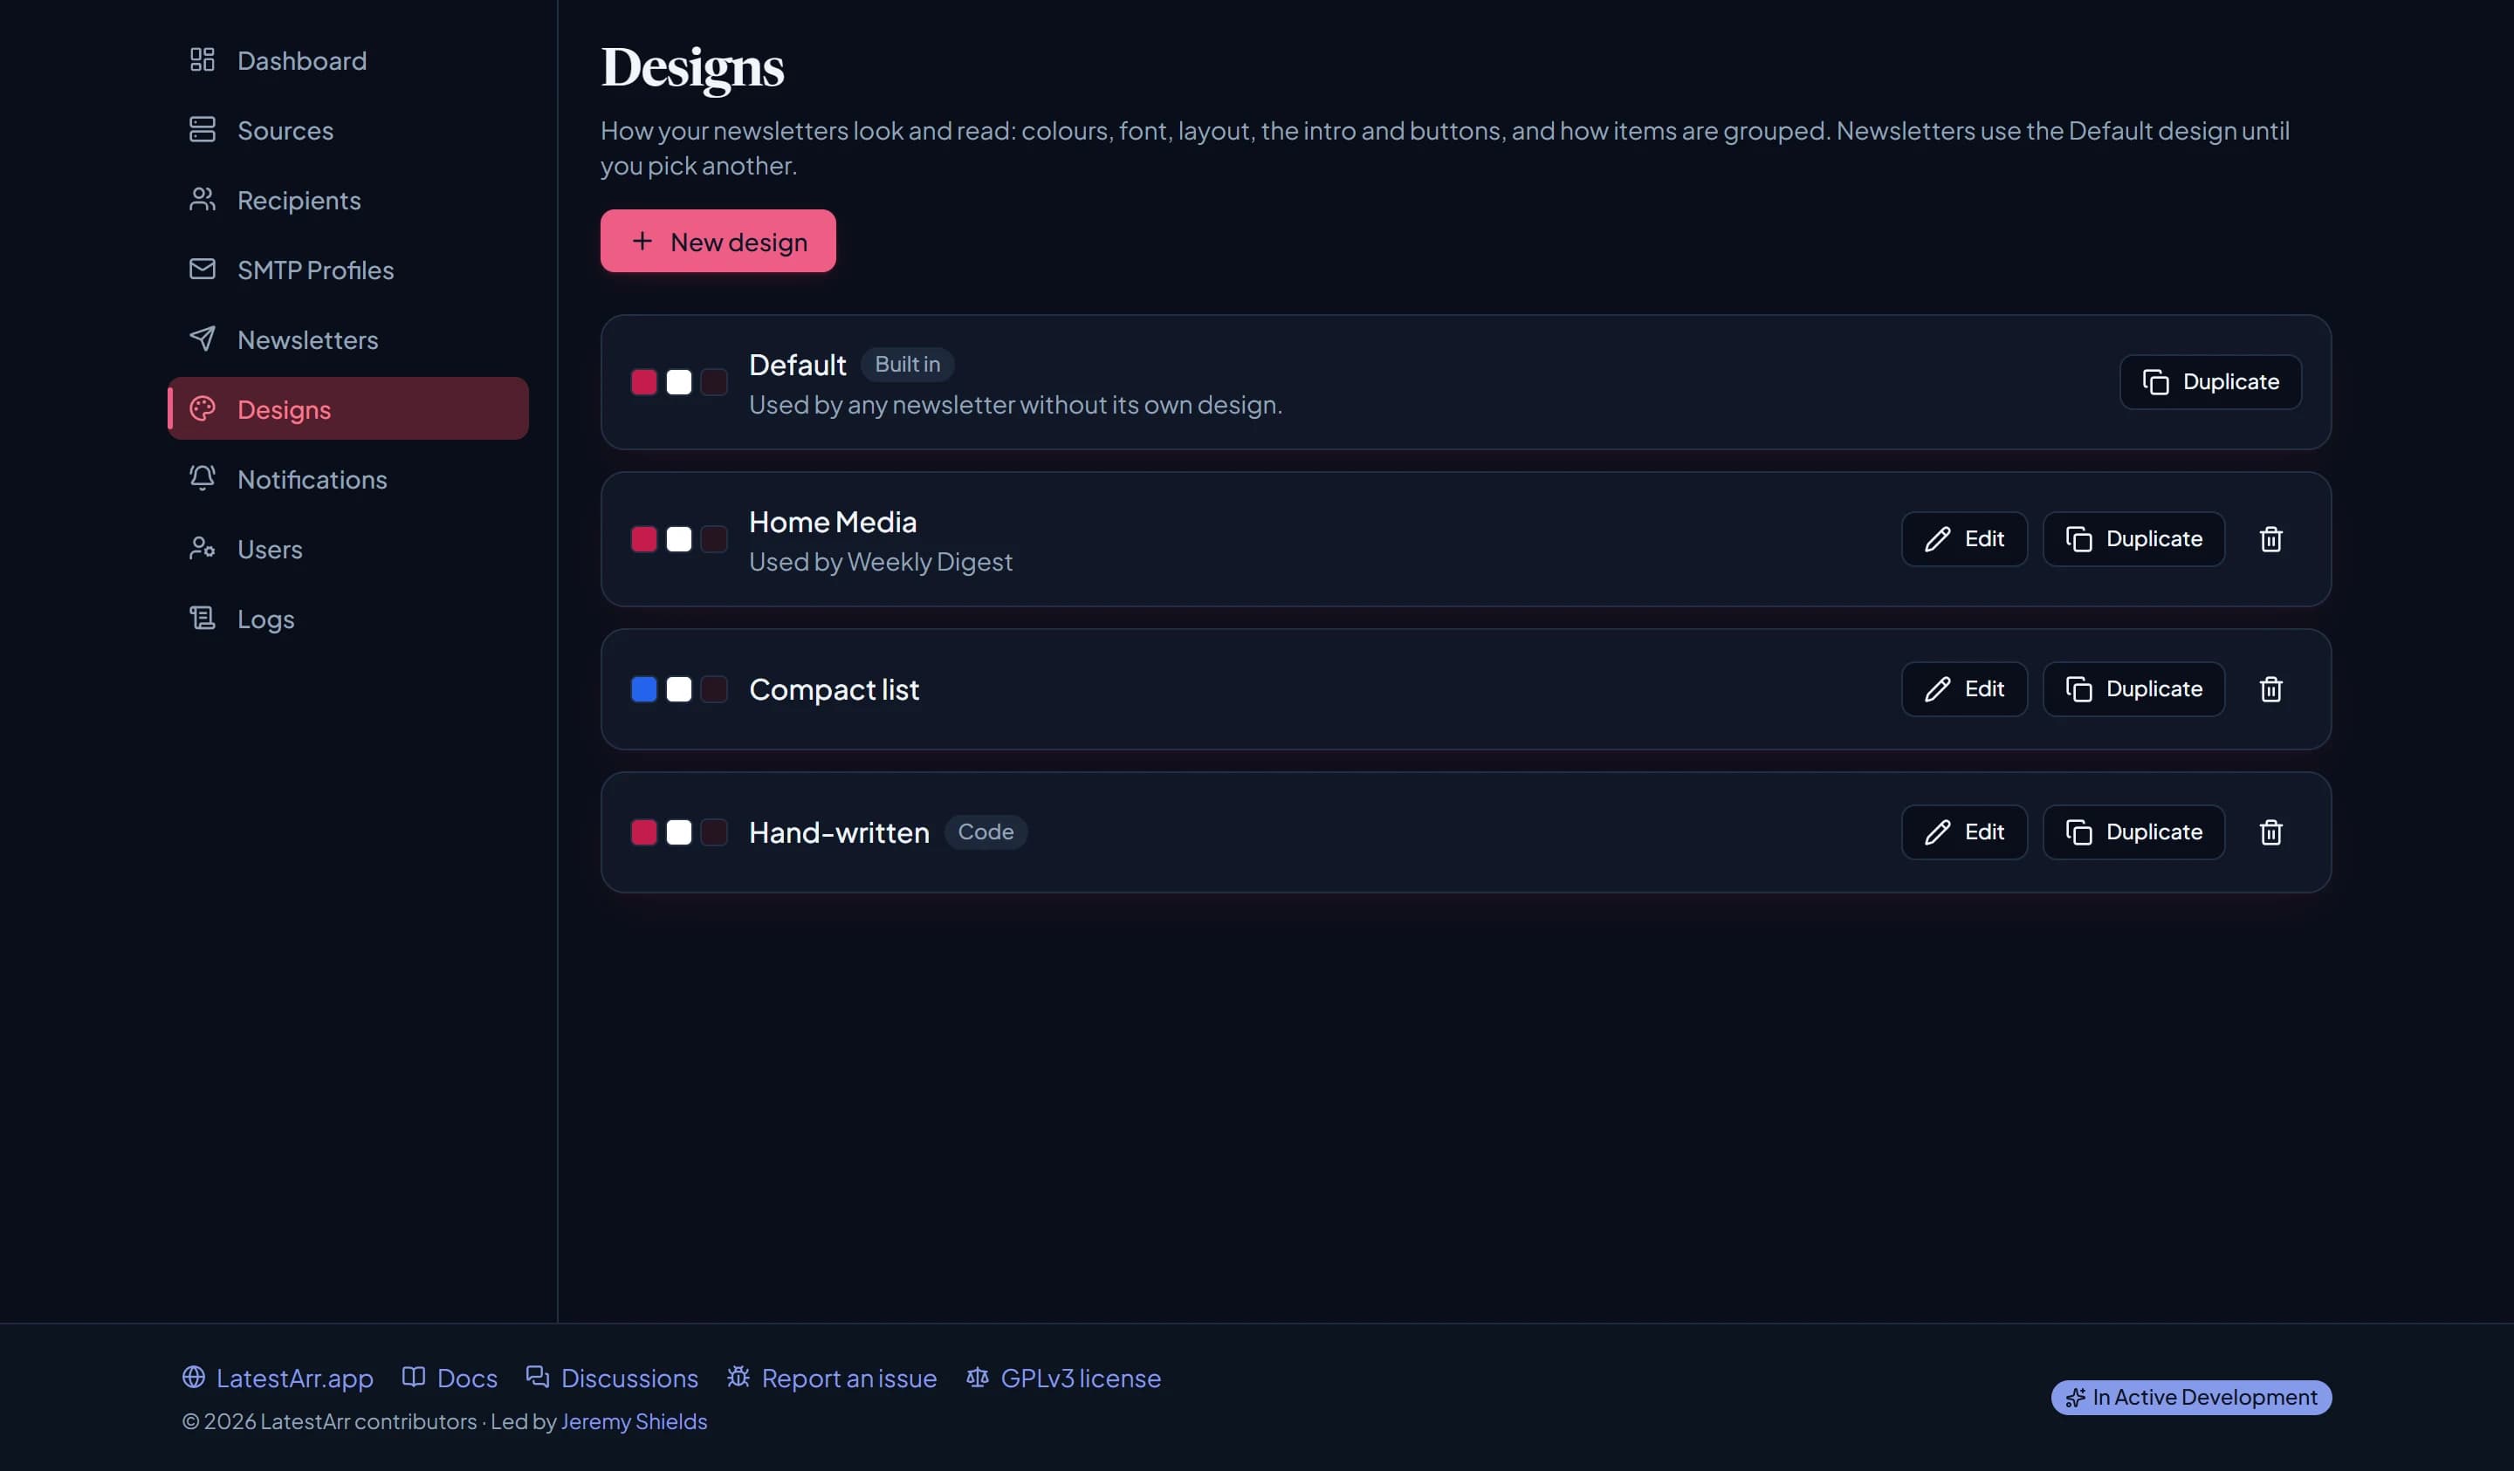Edit the Hand-written design
The image size is (2514, 1471).
[x=1964, y=832]
